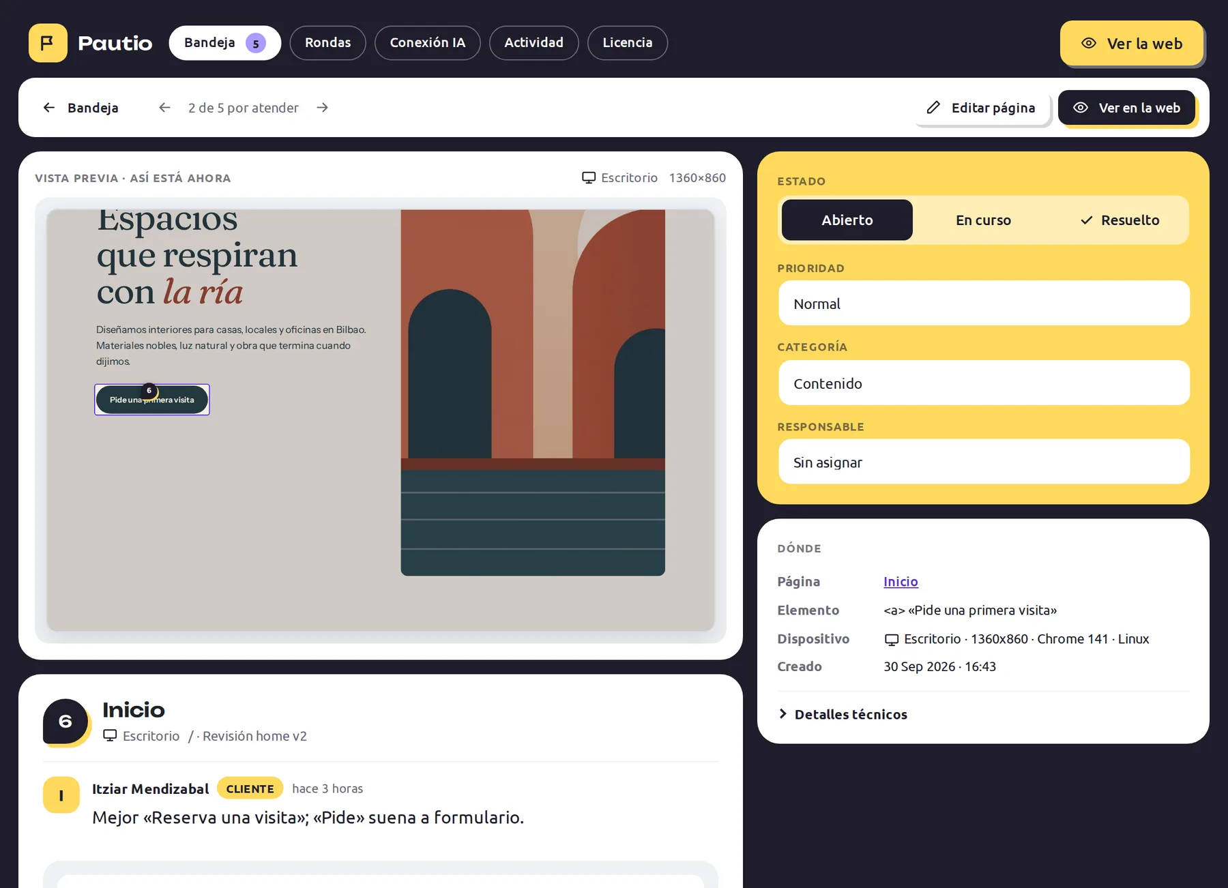Open the Inicio page link

pyautogui.click(x=901, y=582)
